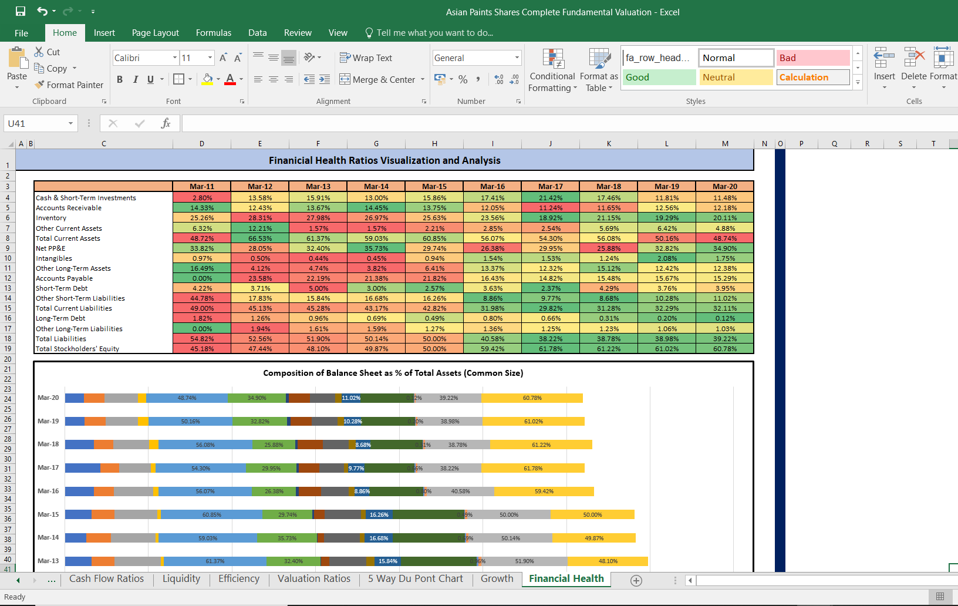Screen dimensions: 958x606
Task: Open Conditional Formatting menu
Action: [x=552, y=70]
